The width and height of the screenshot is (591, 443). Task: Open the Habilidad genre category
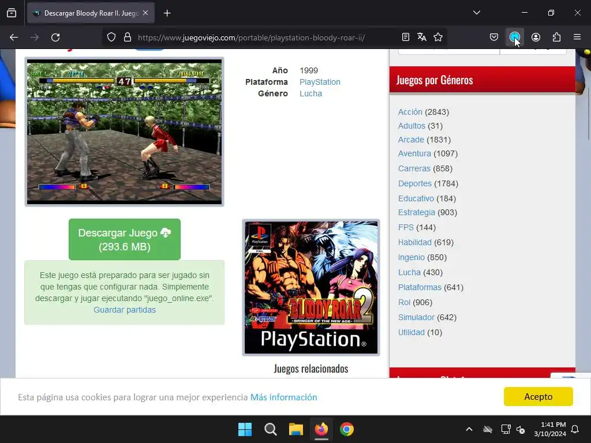click(414, 243)
